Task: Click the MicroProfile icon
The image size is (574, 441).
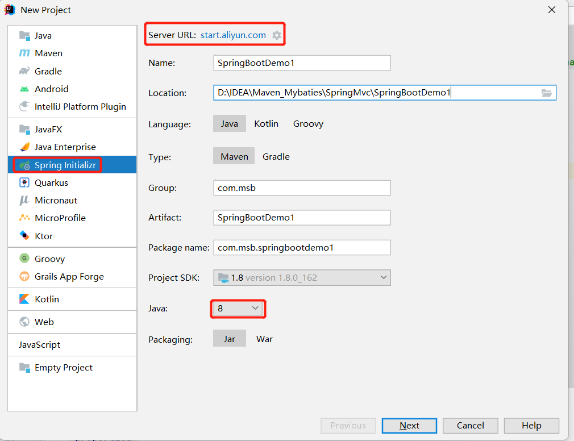Action: point(24,218)
